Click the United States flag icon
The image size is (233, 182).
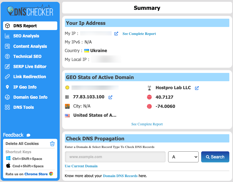tap(67, 116)
